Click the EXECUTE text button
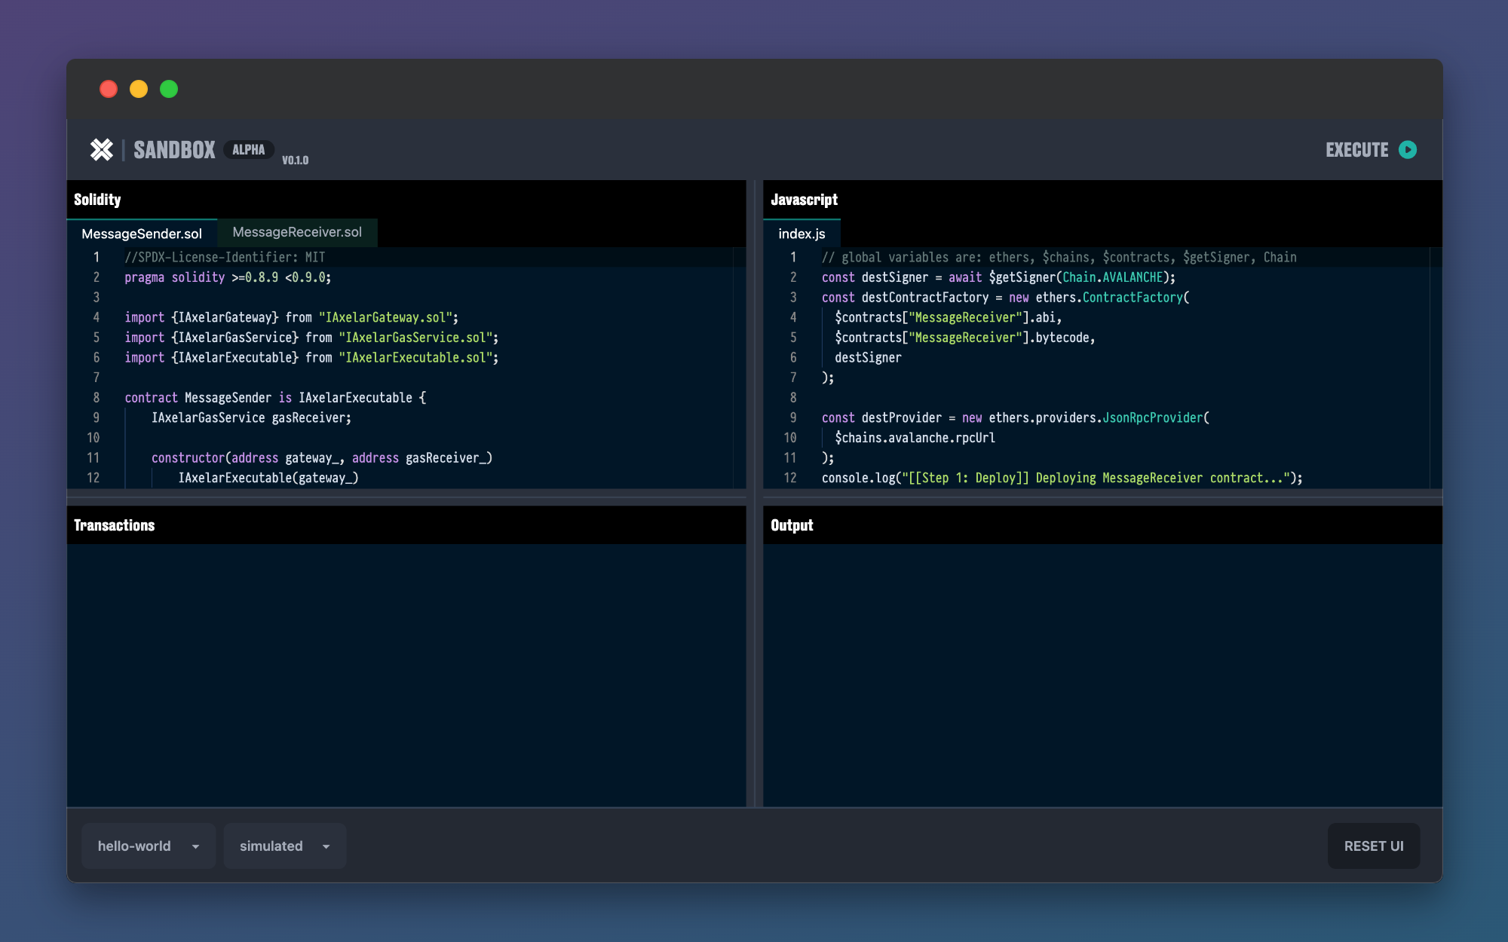The image size is (1508, 942). (1356, 150)
